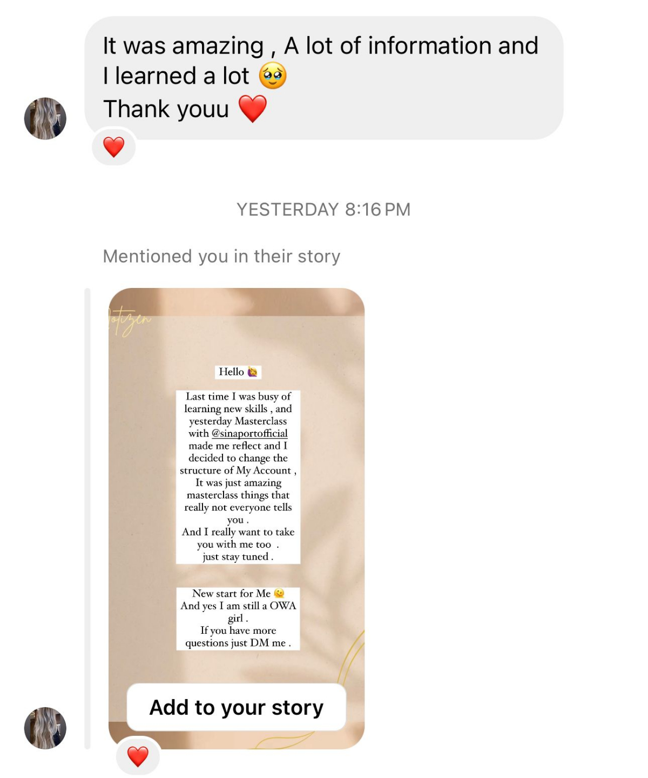
Task: Tap the It was amazing message bubble
Action: [x=324, y=78]
